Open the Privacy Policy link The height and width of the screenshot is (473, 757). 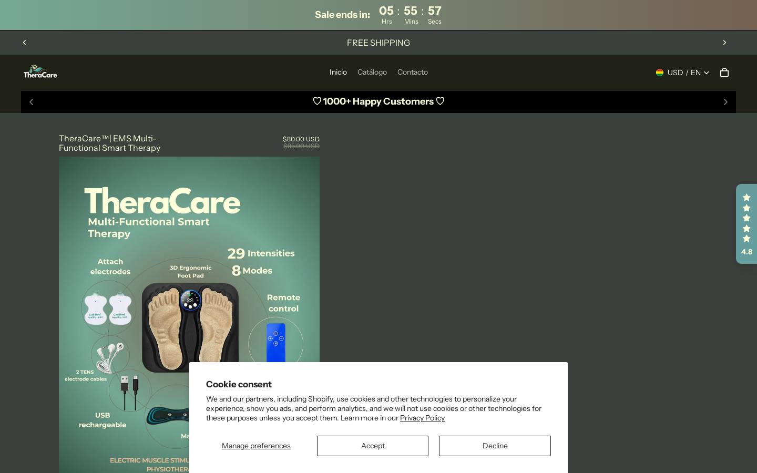point(422,418)
